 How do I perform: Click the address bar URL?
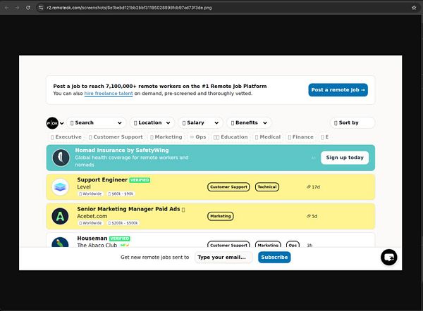click(x=129, y=8)
